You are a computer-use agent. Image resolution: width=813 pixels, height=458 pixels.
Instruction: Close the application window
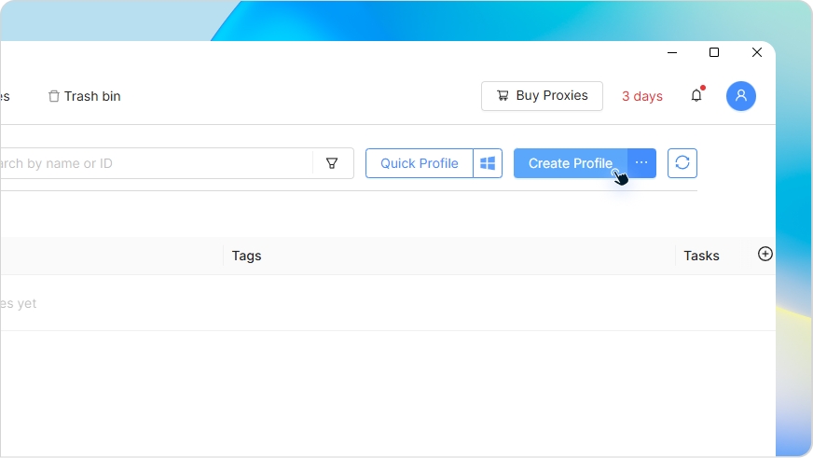pyautogui.click(x=757, y=53)
